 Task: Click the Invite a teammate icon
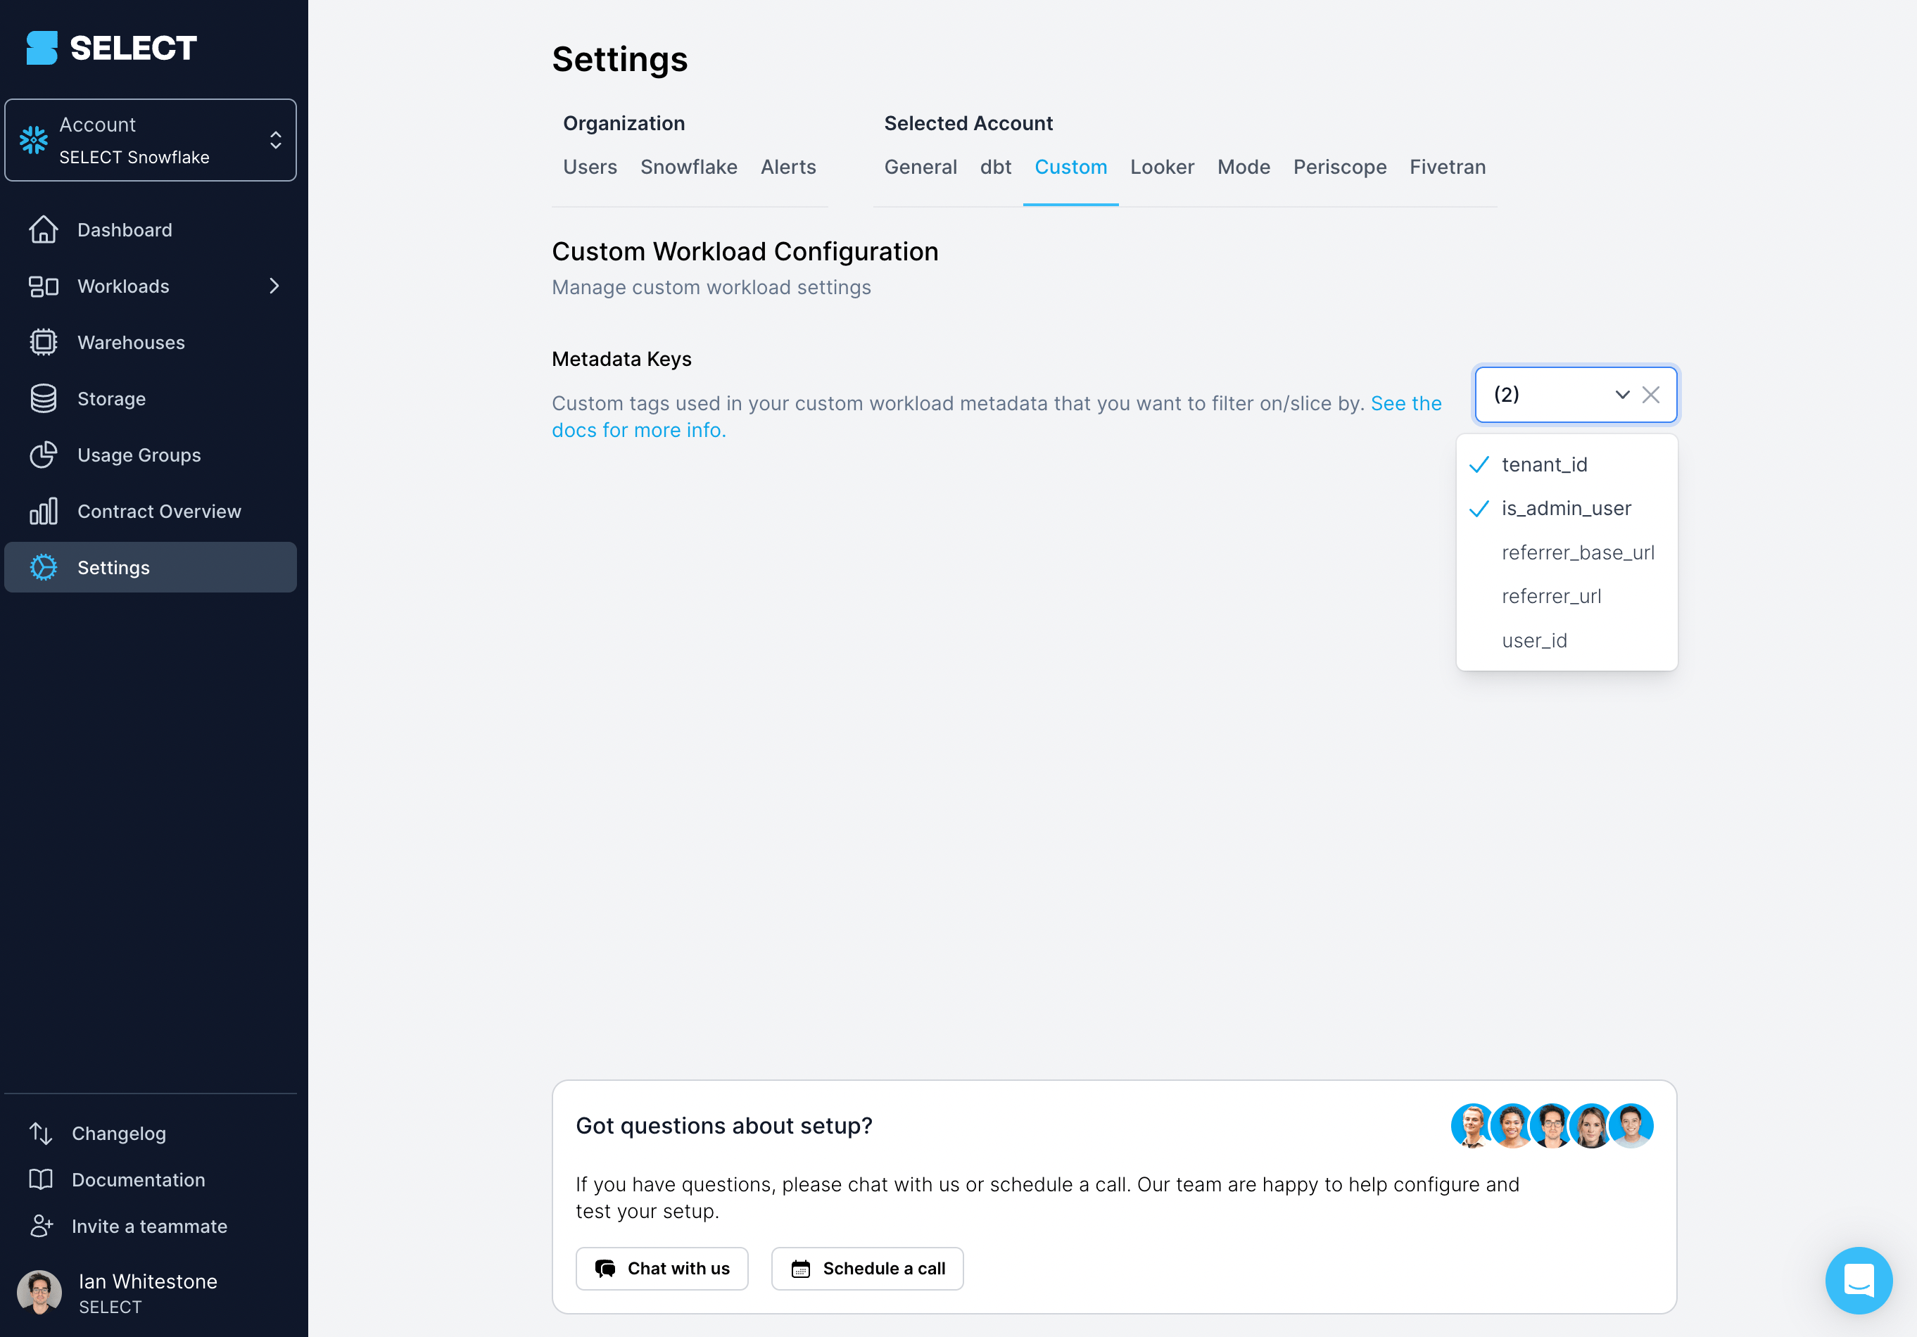(39, 1227)
